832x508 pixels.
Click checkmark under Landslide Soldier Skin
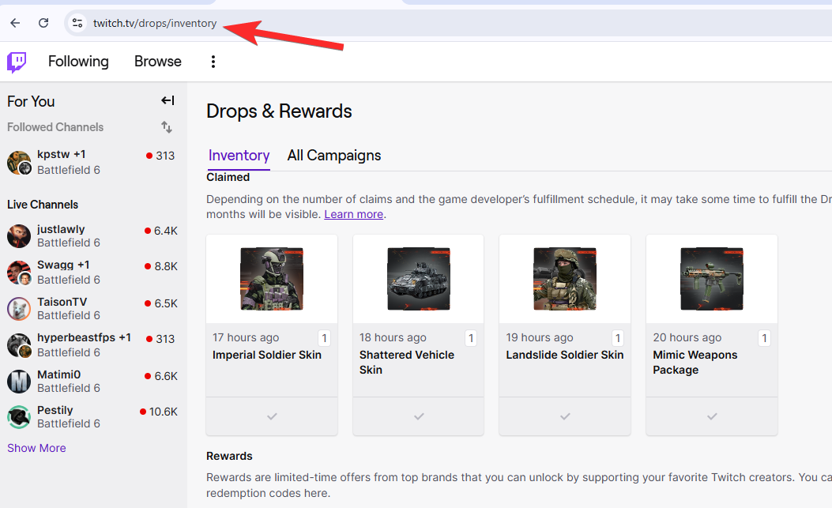565,416
